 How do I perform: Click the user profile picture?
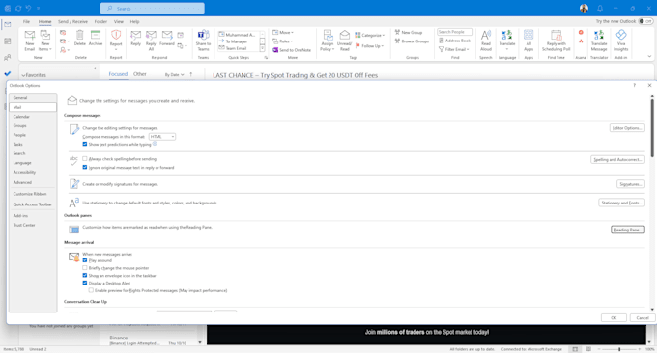[584, 8]
